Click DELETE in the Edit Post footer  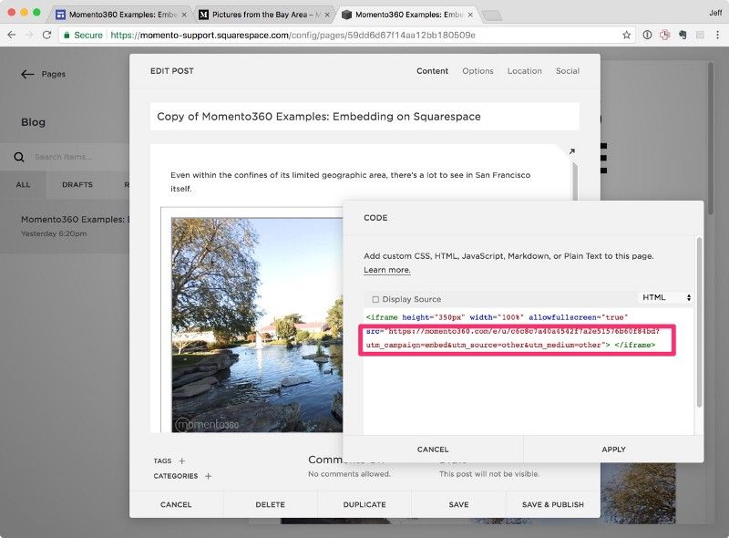tap(270, 504)
